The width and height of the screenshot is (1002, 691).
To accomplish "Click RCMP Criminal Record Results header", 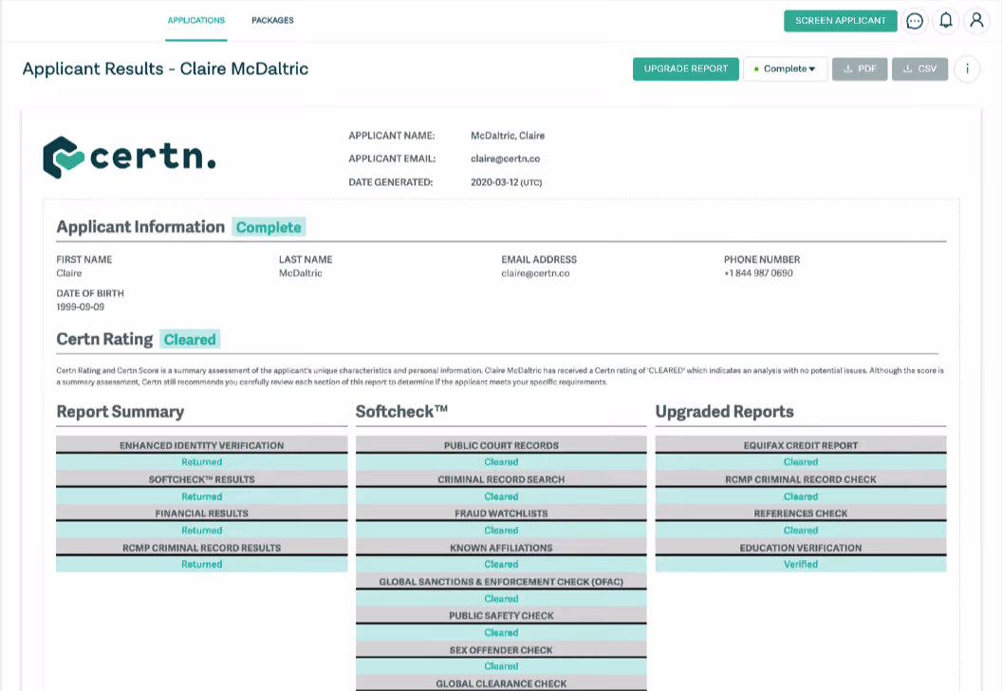I will pos(202,548).
